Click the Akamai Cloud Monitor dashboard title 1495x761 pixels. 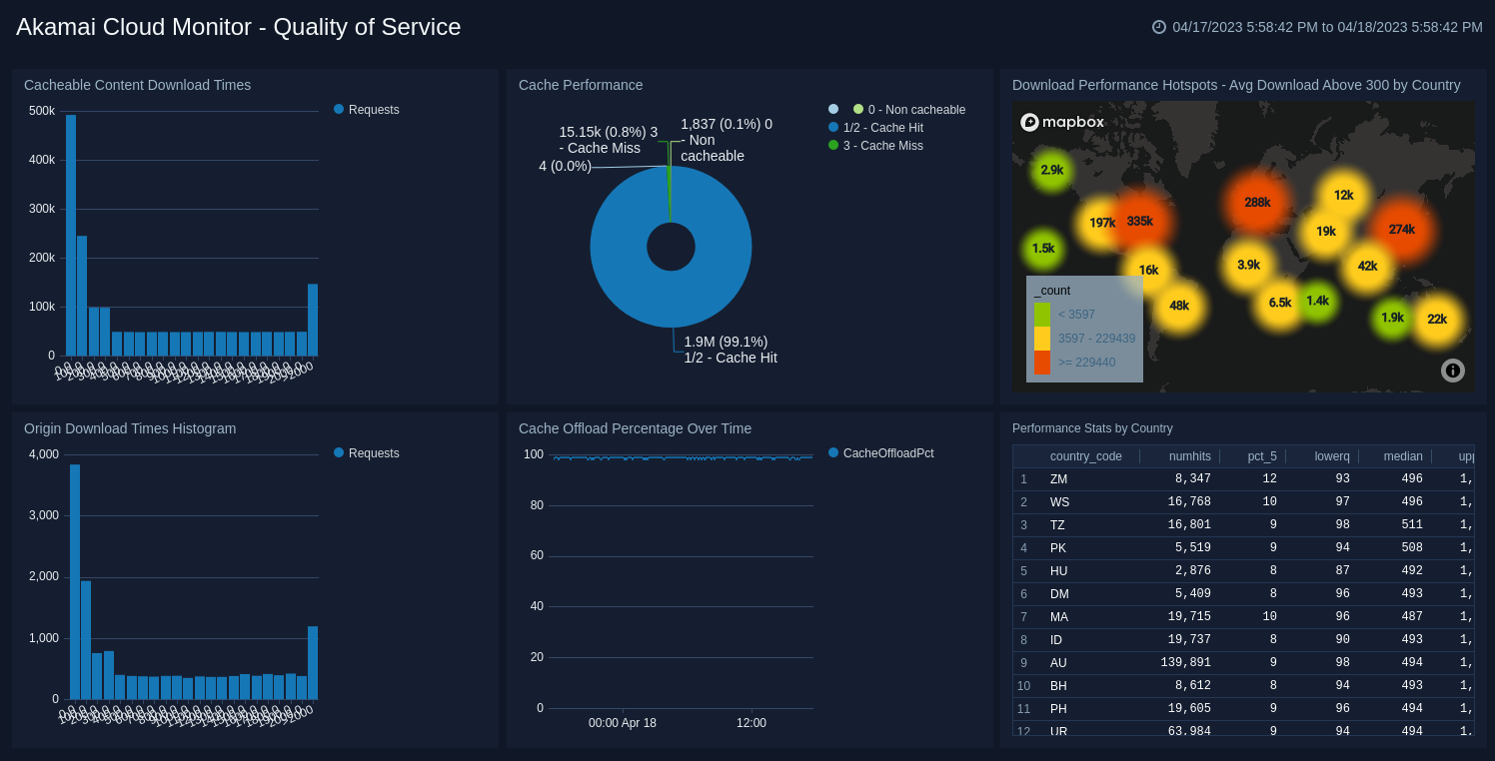coord(238,27)
